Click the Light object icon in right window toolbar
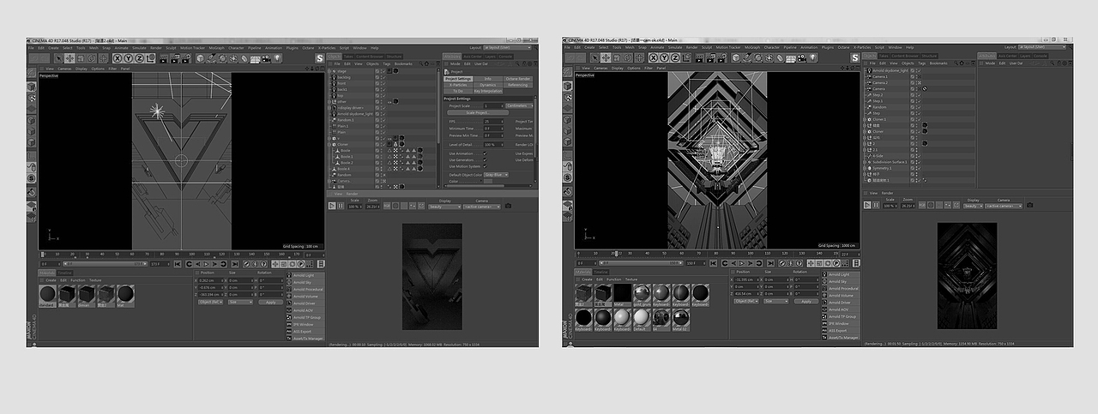Screen dimensions: 1098x414 812,58
